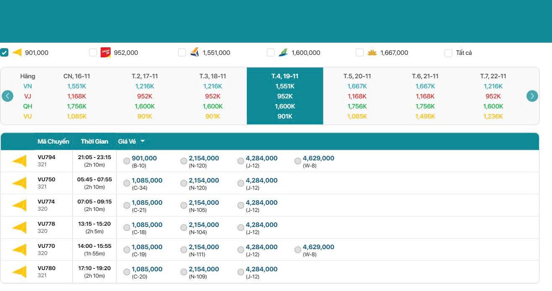The height and width of the screenshot is (291, 552).
Task: Switch to date tab T.2, 17-11
Action: 145,76
